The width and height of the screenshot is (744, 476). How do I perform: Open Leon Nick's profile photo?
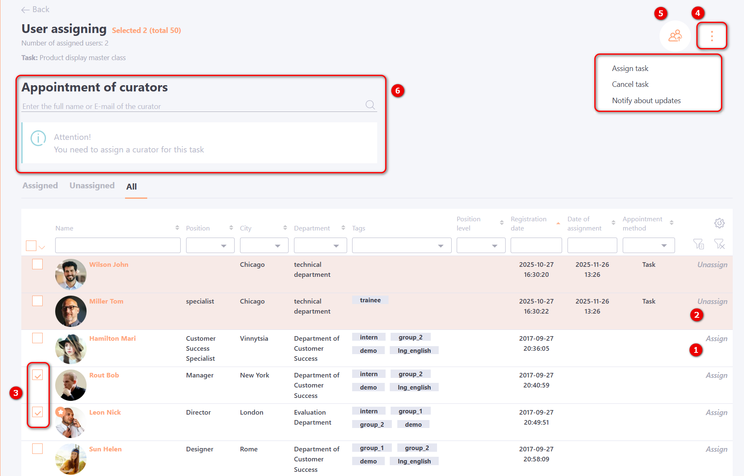pyautogui.click(x=71, y=422)
